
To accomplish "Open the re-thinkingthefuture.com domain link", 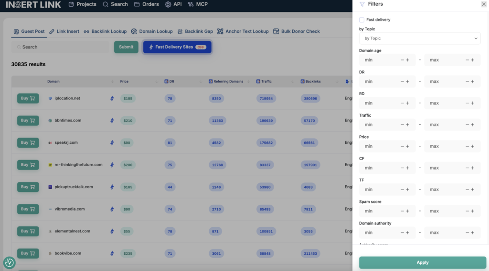I will point(78,165).
